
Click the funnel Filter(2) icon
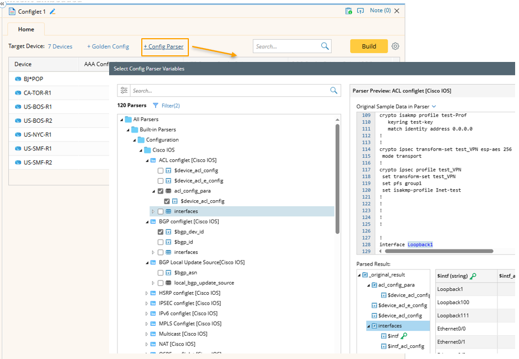pyautogui.click(x=156, y=105)
